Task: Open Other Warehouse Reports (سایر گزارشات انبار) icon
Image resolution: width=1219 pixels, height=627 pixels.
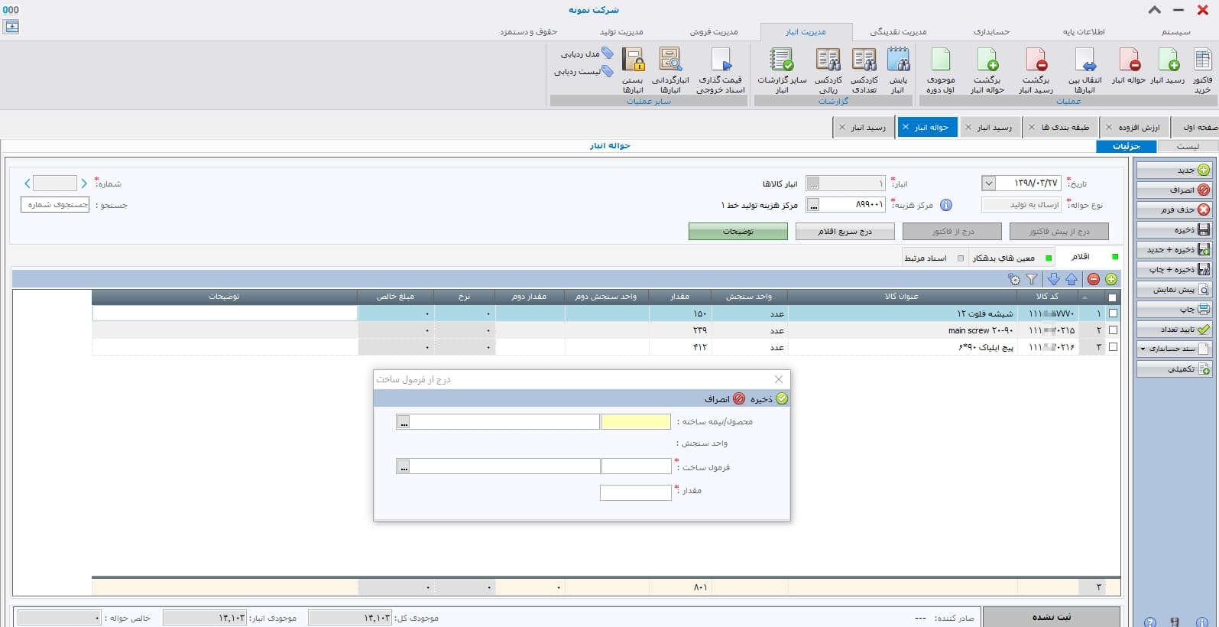Action: [782, 70]
